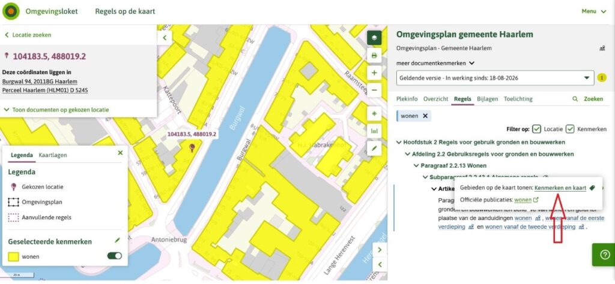Click the location pin marker on map
The width and height of the screenshot is (615, 284).
192,148
